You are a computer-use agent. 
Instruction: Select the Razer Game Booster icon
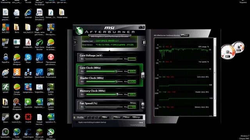click(x=39, y=45)
